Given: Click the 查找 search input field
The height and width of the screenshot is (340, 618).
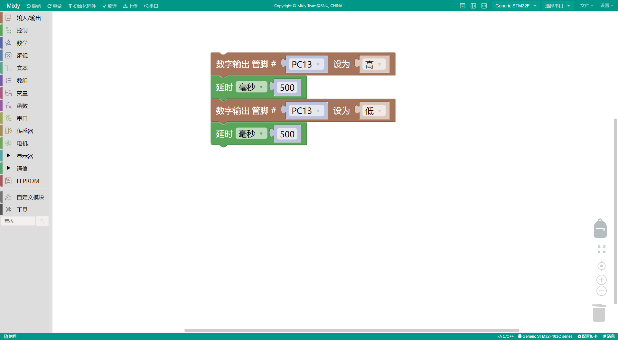Looking at the screenshot, I should point(18,221).
